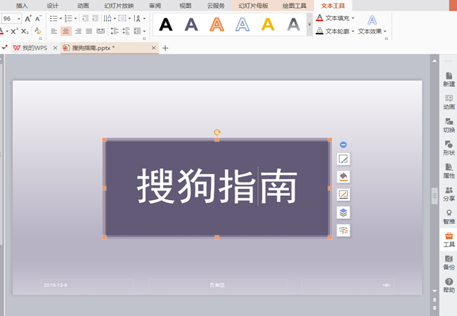Increase paragraph indent
457x316 pixels.
point(96,18)
